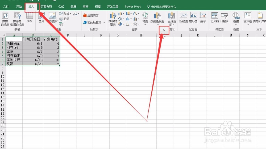Viewport: 266px width, 149px height.
Task: Click the Online Pictures (联机图片) icon
Action: (x=52, y=16)
